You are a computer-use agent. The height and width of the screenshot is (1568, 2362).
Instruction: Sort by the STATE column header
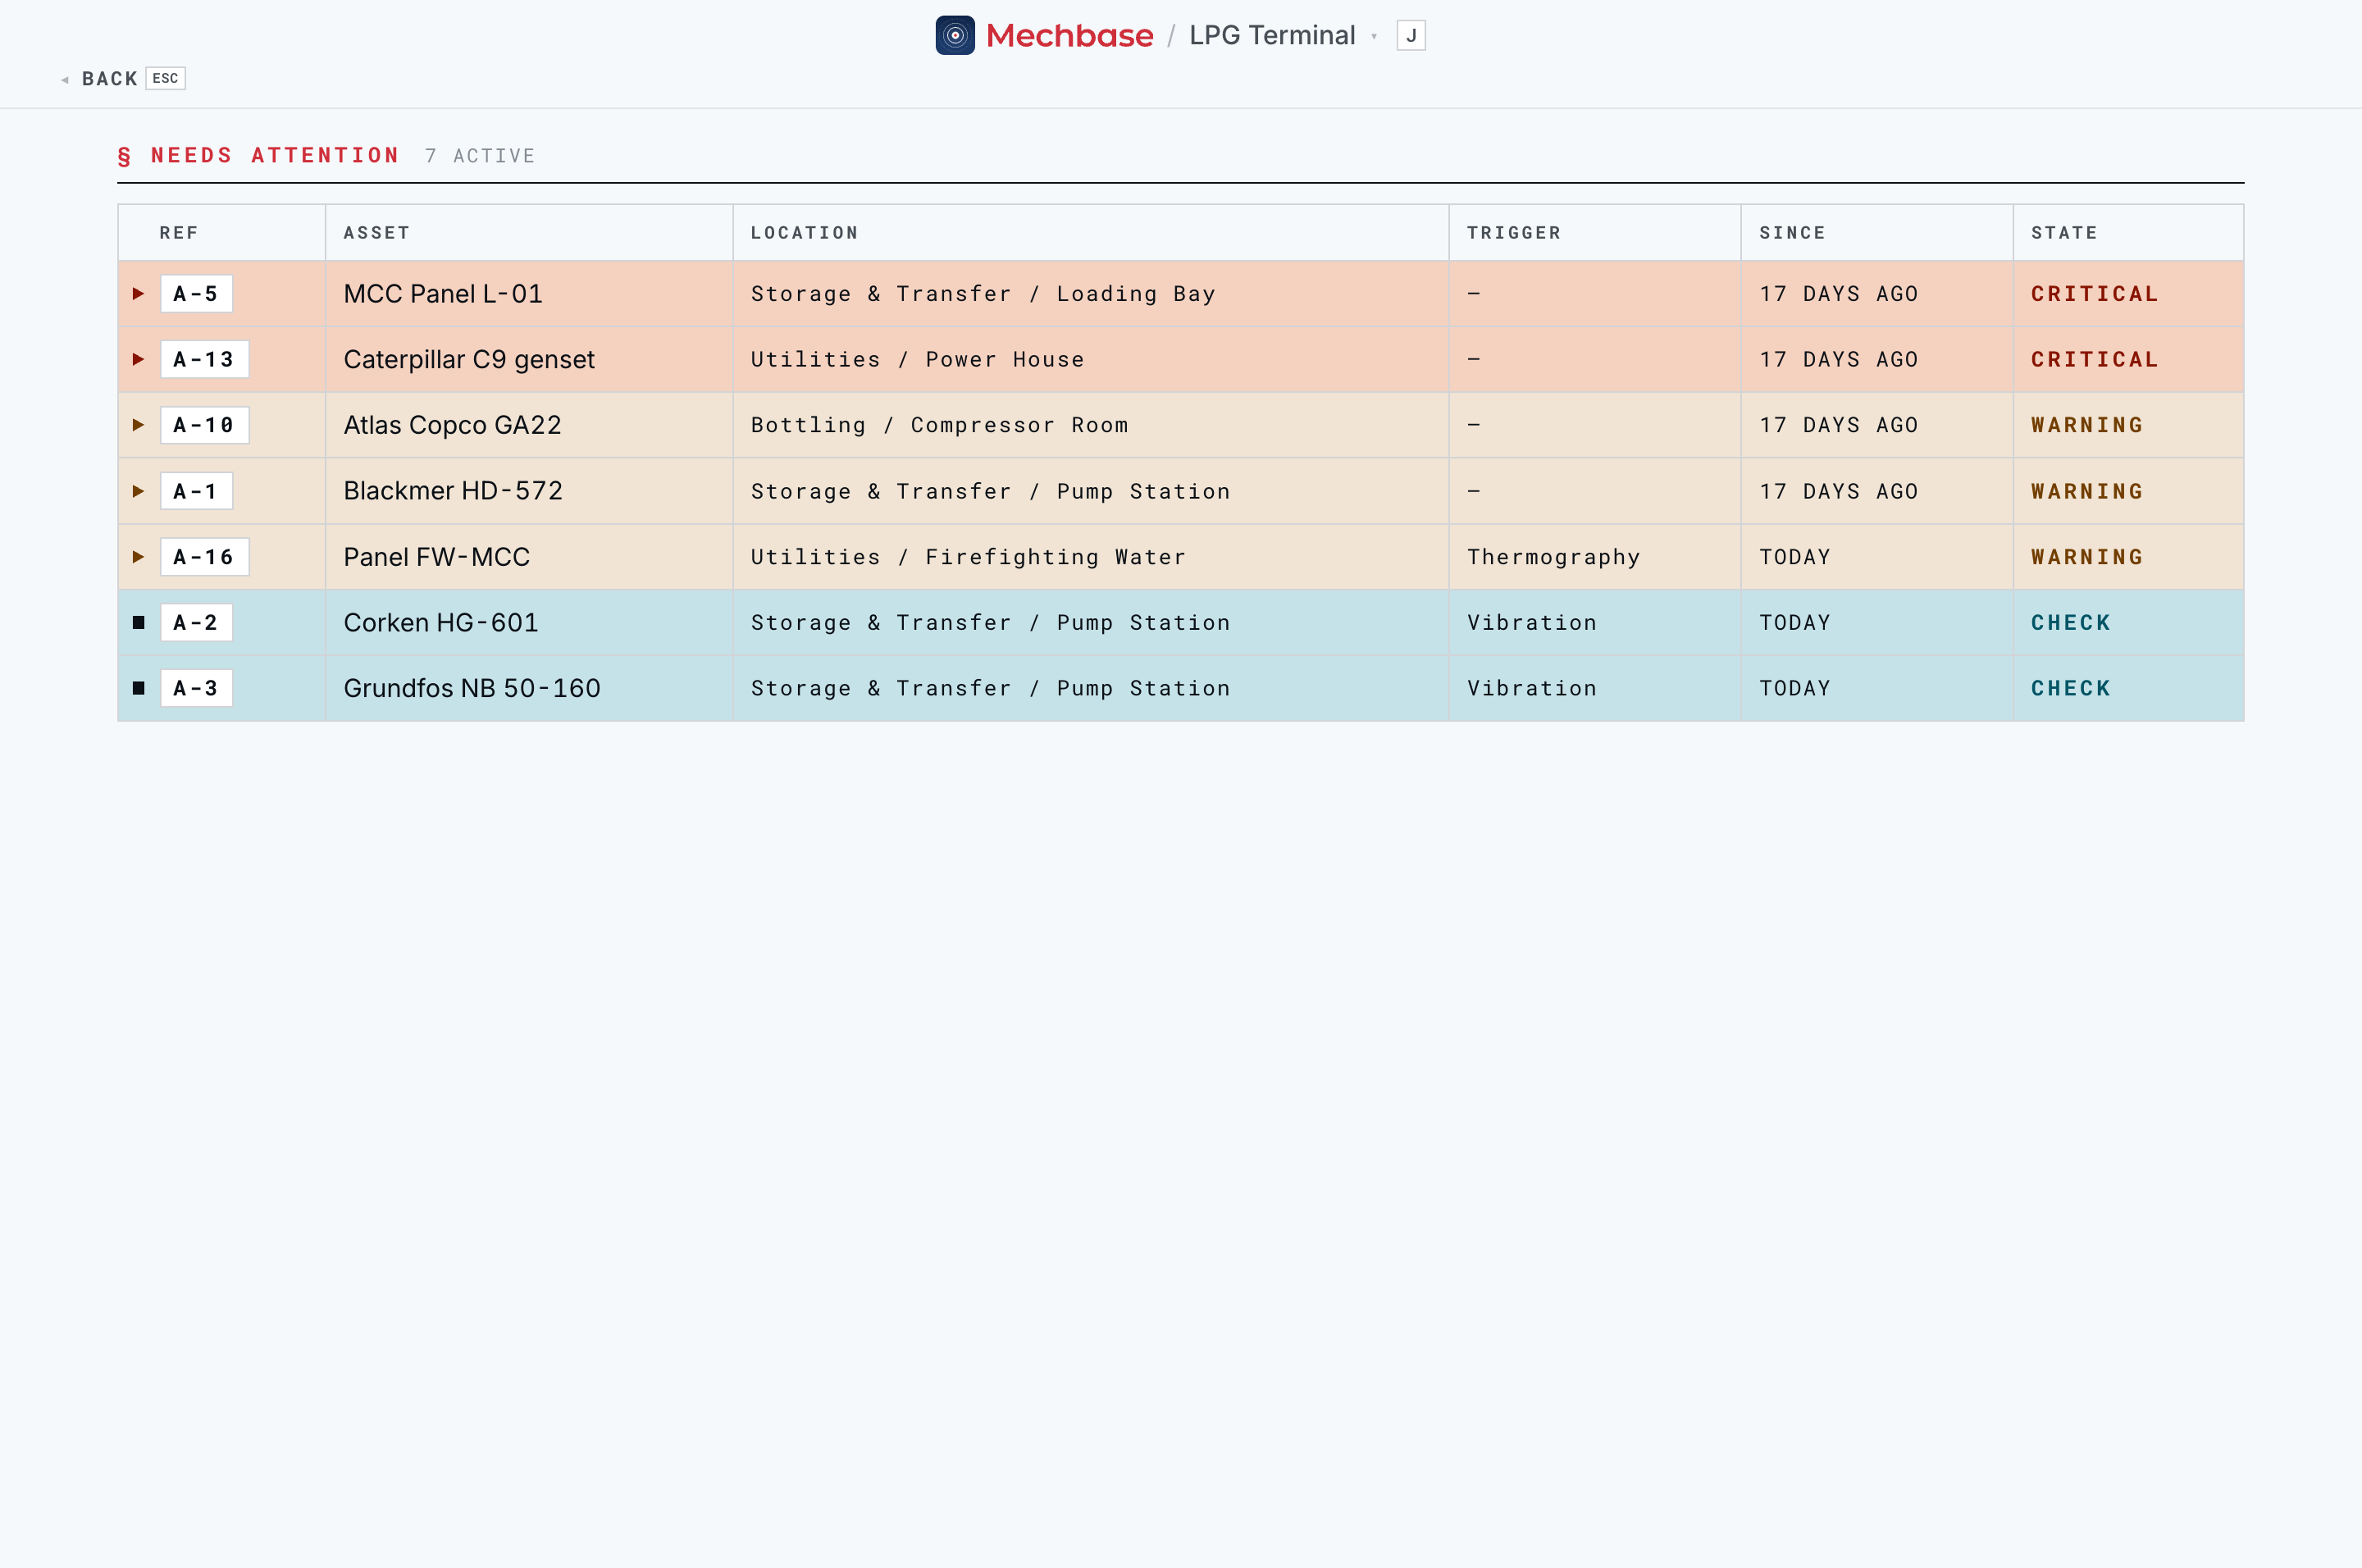pyautogui.click(x=2064, y=233)
